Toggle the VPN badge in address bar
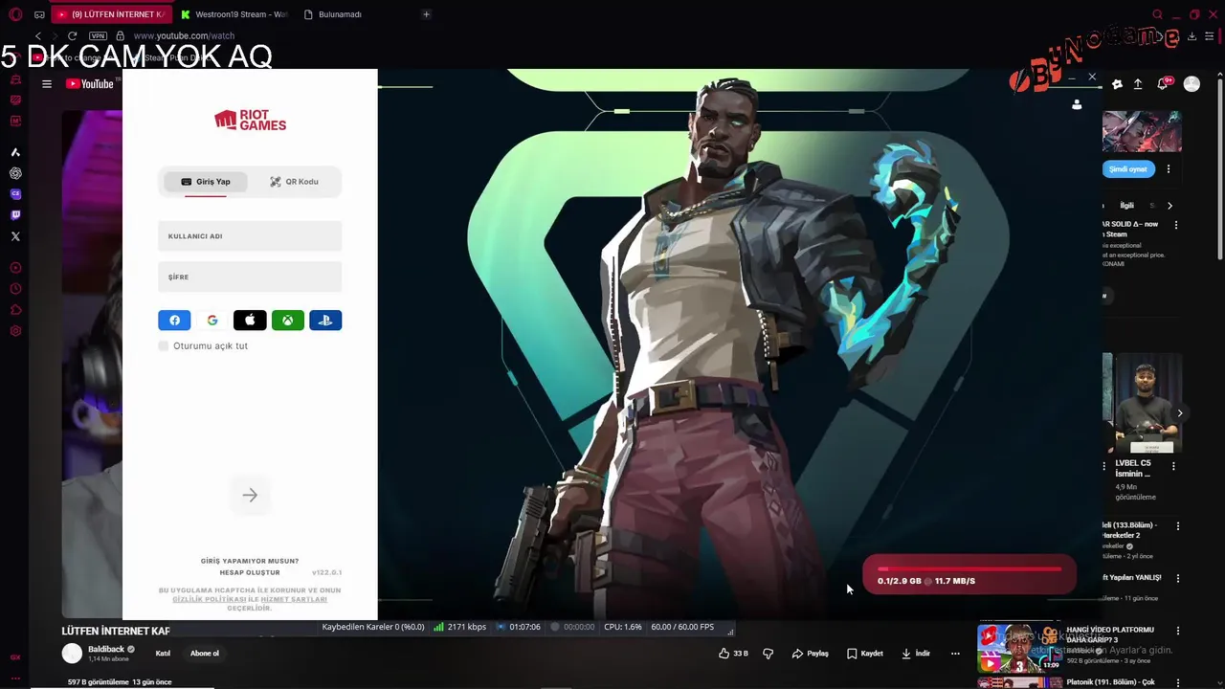The width and height of the screenshot is (1225, 689). pos(98,36)
